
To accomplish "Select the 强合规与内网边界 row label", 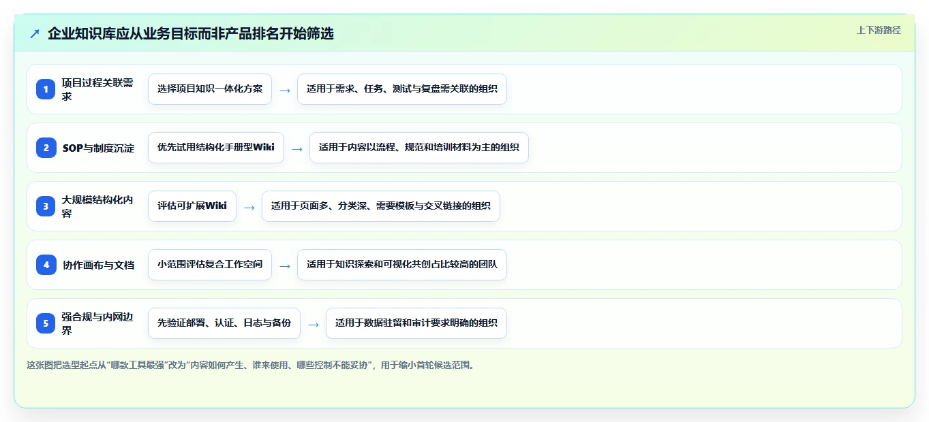I will point(97,323).
